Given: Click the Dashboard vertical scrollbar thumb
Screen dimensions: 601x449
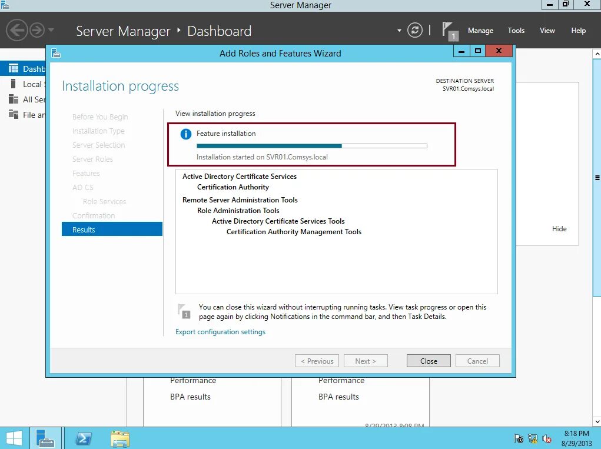Looking at the screenshot, I should pos(597,177).
